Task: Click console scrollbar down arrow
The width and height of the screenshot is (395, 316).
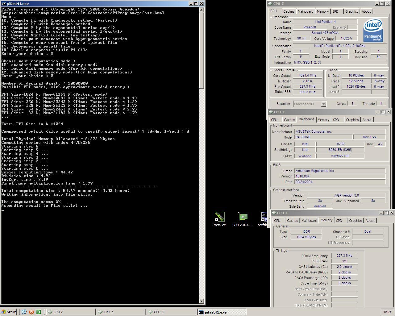Action: 201,301
